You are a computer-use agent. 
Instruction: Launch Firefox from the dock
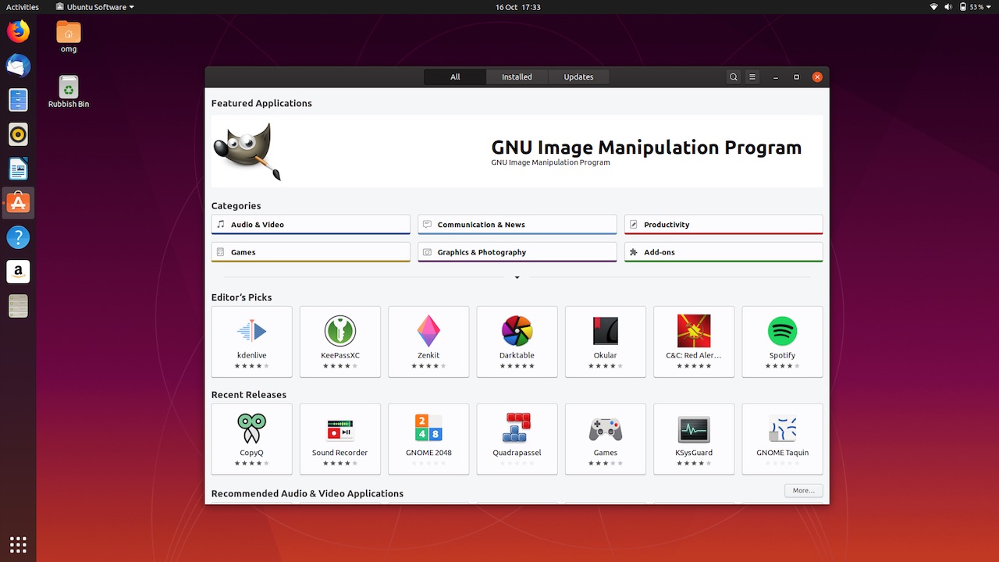tap(18, 31)
